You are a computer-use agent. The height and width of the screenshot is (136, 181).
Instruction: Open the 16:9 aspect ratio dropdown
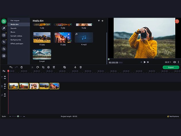tap(167, 62)
